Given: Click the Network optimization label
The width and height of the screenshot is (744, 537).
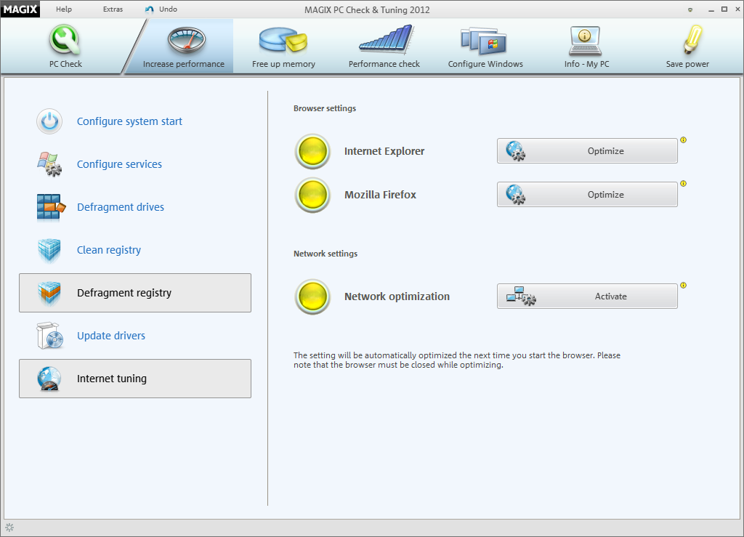Looking at the screenshot, I should [x=397, y=296].
